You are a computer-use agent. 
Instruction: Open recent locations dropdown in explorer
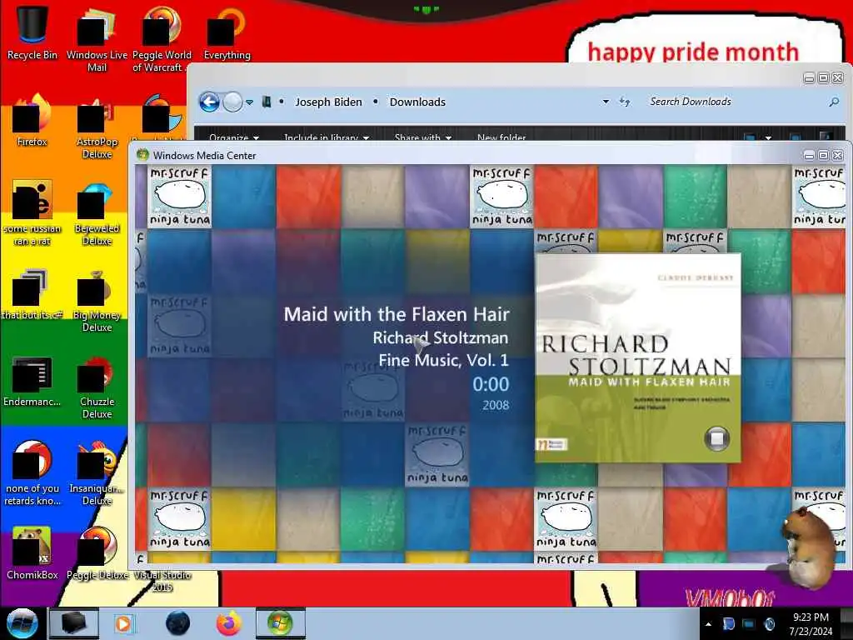[249, 102]
